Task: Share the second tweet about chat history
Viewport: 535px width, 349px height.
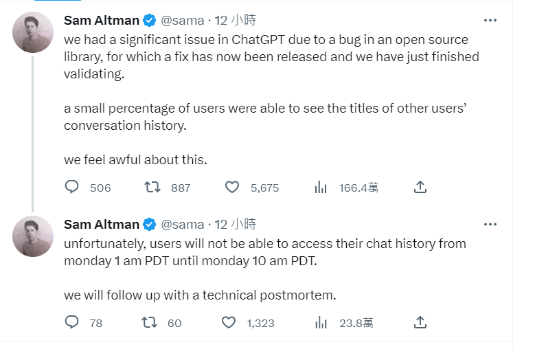Action: pyautogui.click(x=421, y=322)
